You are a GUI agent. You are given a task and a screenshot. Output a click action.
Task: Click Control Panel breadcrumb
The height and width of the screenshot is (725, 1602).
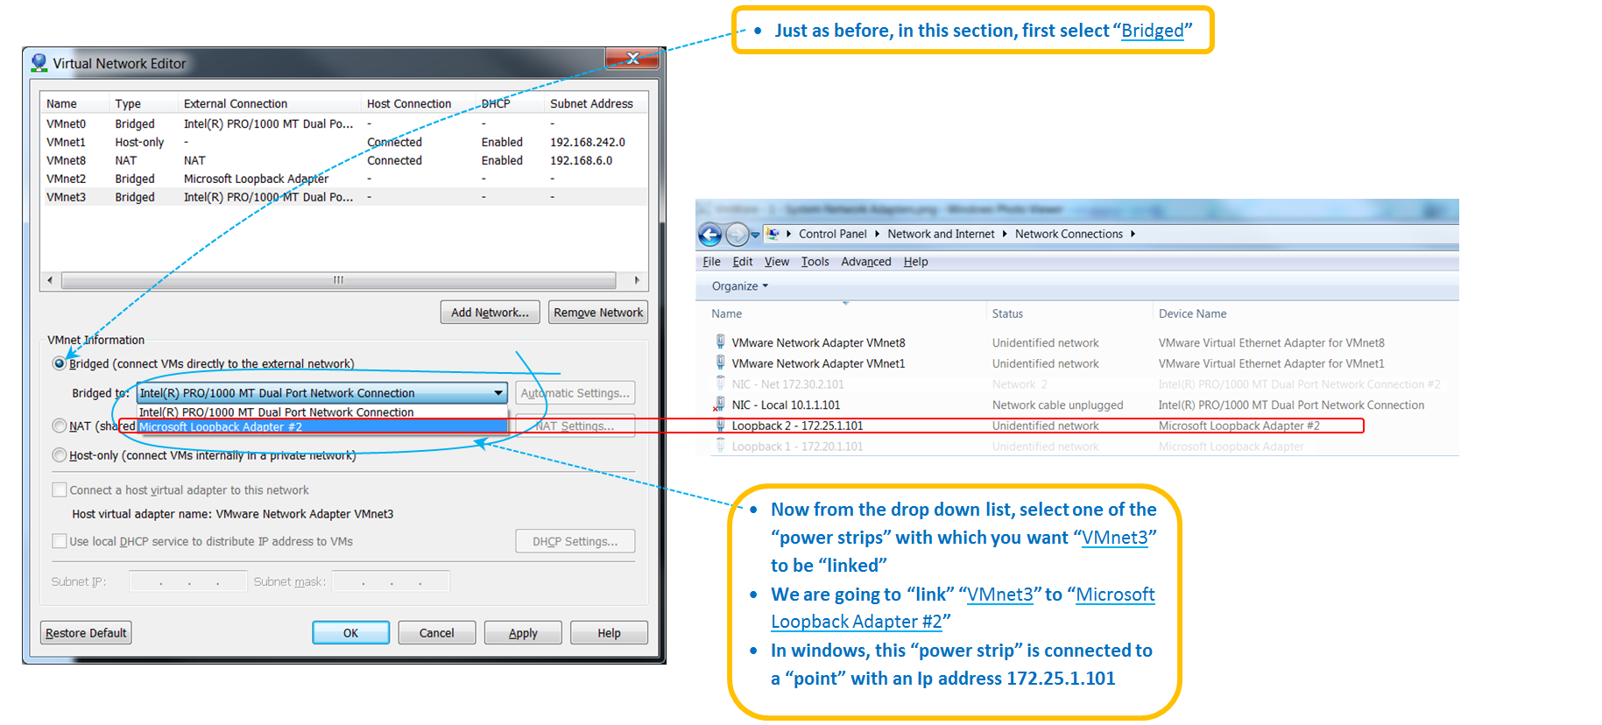click(832, 234)
